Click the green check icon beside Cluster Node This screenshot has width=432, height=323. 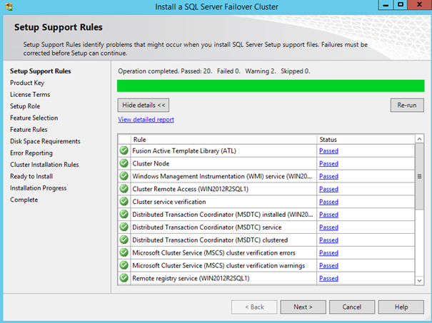pos(124,163)
